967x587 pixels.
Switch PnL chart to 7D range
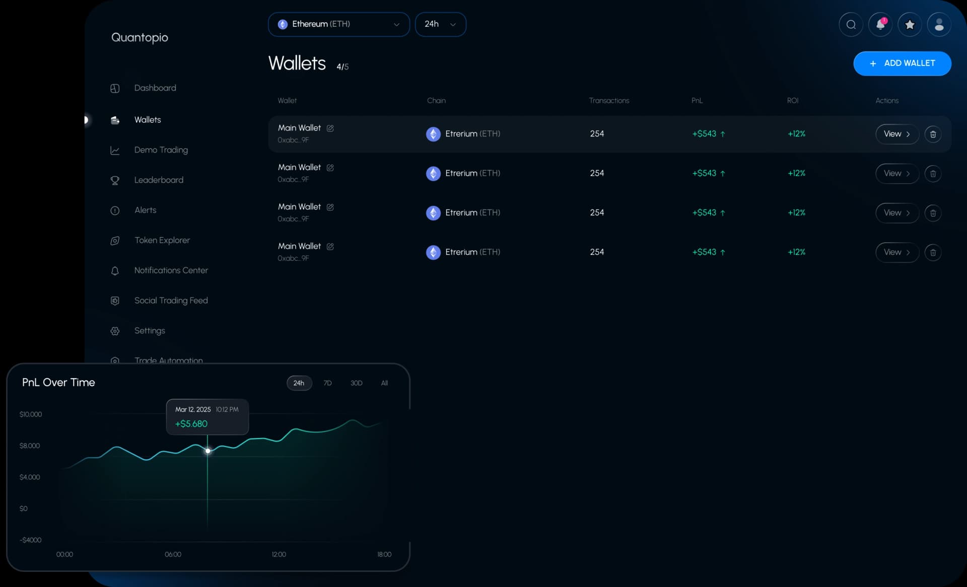(x=327, y=383)
